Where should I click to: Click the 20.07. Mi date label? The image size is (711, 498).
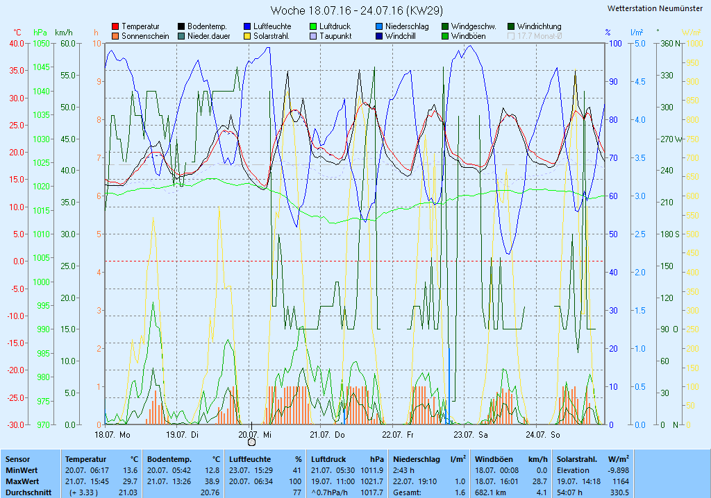(x=255, y=435)
